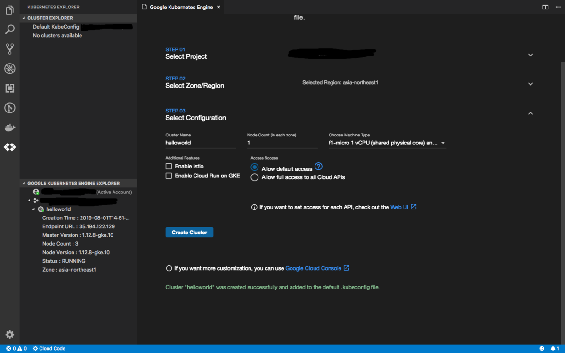Select Allow full access to all Cloud APIs
The image size is (565, 353).
[x=254, y=177]
